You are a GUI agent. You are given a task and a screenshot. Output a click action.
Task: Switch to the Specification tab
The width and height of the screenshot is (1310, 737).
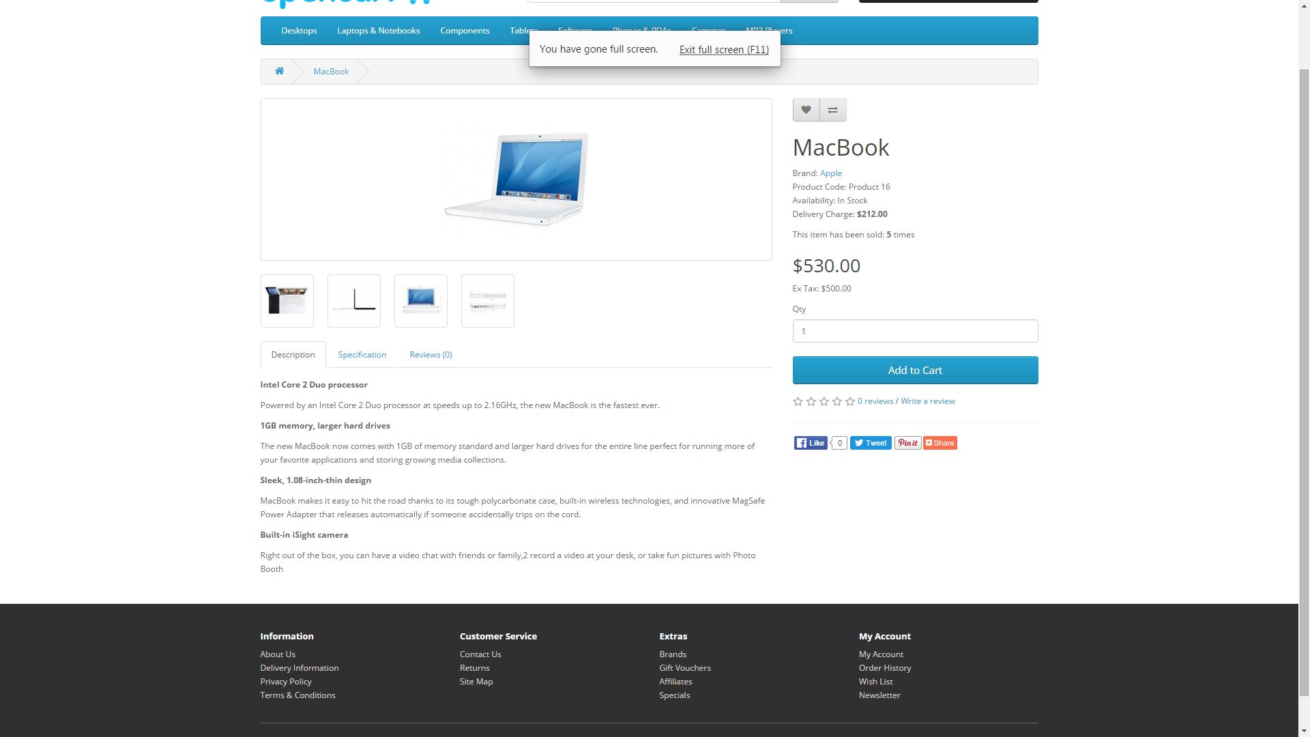point(362,355)
